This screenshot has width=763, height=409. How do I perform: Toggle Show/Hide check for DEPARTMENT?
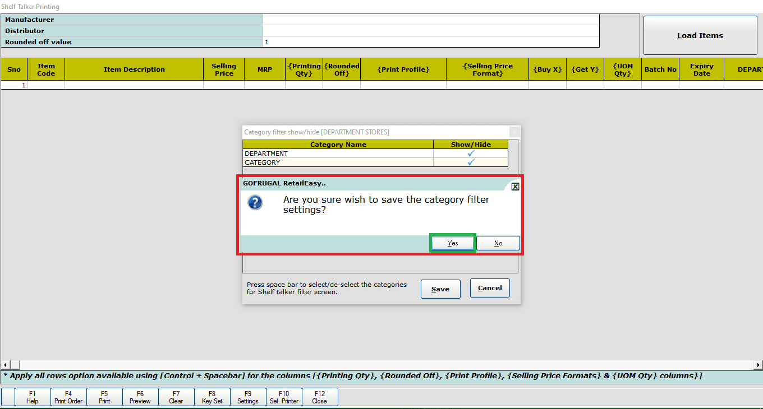click(x=471, y=153)
